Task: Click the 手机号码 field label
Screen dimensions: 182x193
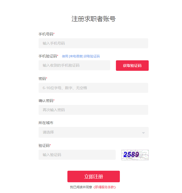Action: click(x=46, y=34)
